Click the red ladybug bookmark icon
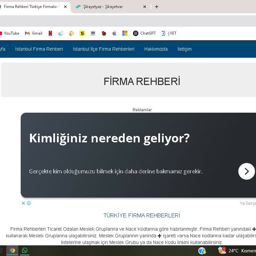The height and width of the screenshot is (256, 256). pyautogui.click(x=104, y=33)
